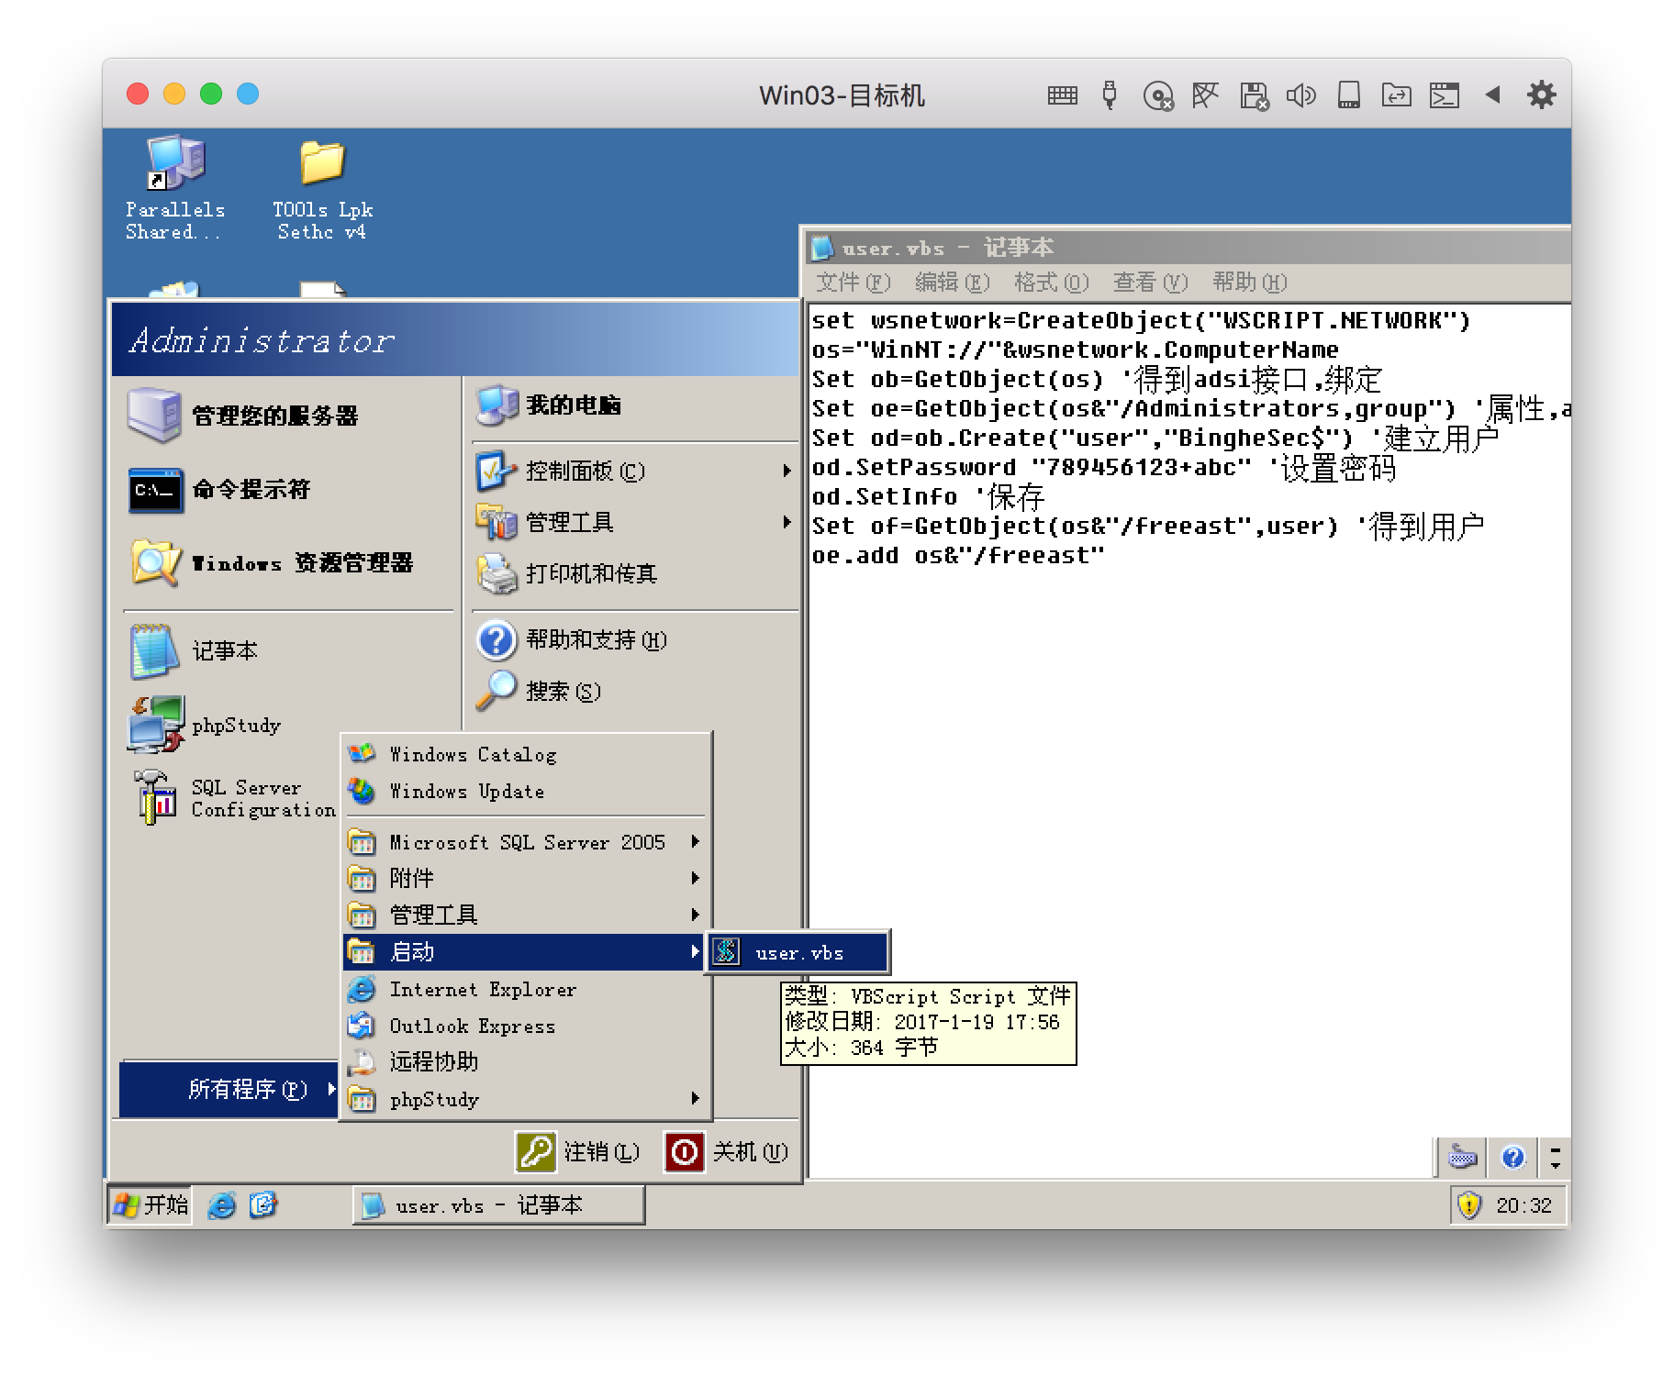Open Help (帮助) menu in Notepad
This screenshot has width=1674, height=1376.
tap(1249, 283)
